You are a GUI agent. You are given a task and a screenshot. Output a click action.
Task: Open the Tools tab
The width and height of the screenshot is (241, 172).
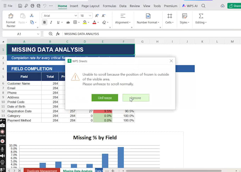coord(157,6)
